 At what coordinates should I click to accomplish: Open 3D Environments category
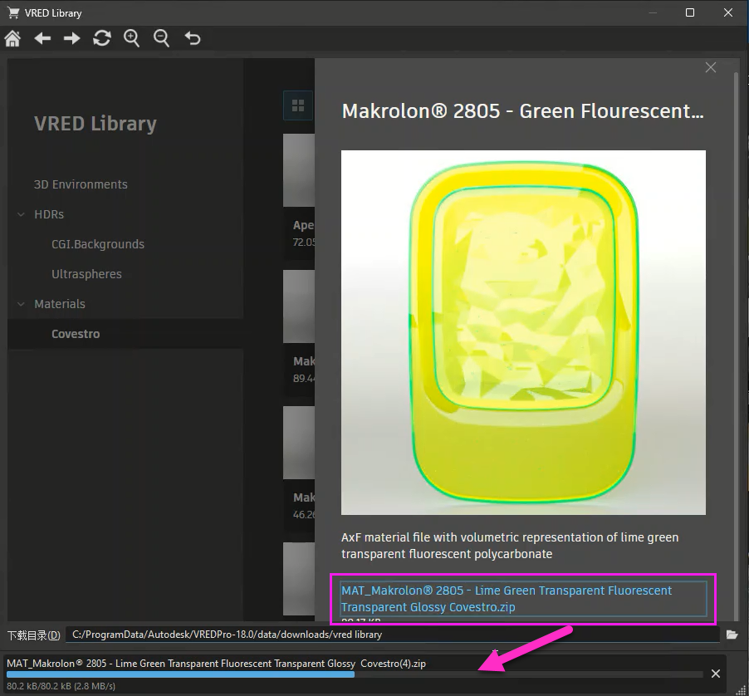tap(81, 184)
